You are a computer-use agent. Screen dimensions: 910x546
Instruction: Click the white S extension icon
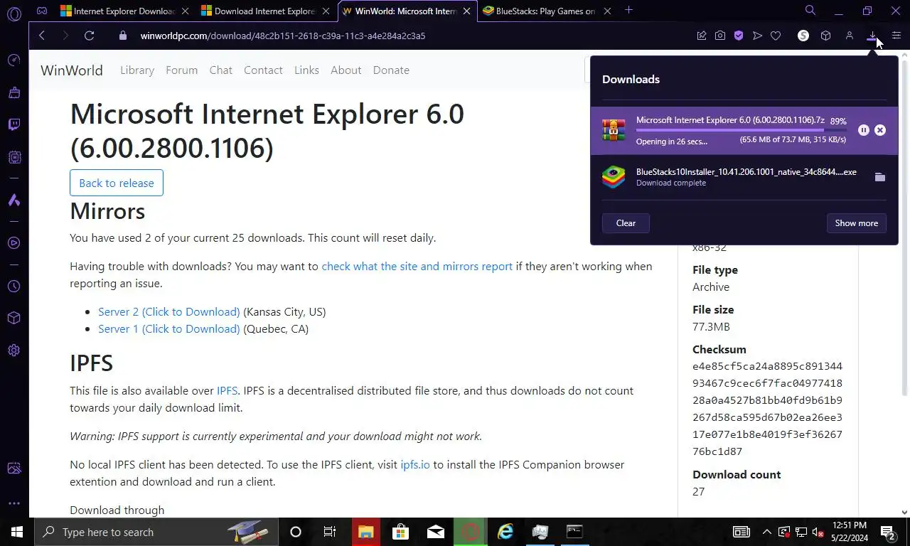803,36
